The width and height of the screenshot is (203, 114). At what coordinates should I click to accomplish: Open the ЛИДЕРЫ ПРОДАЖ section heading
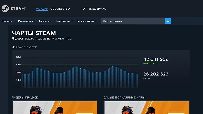pos(25,98)
